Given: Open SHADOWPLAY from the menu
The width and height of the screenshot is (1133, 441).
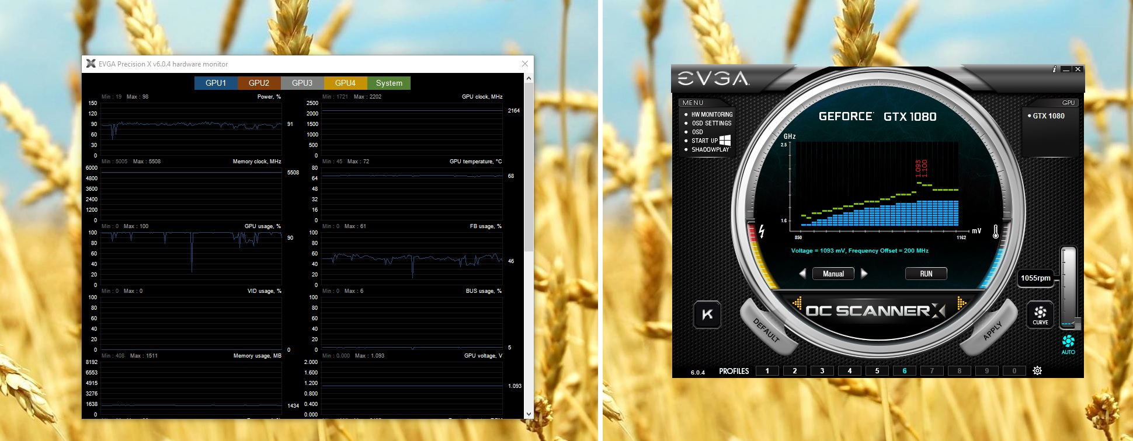Looking at the screenshot, I should point(710,149).
